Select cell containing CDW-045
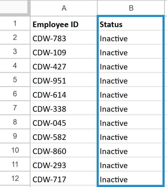Viewport: 167px width, 187px height. pyautogui.click(x=64, y=123)
